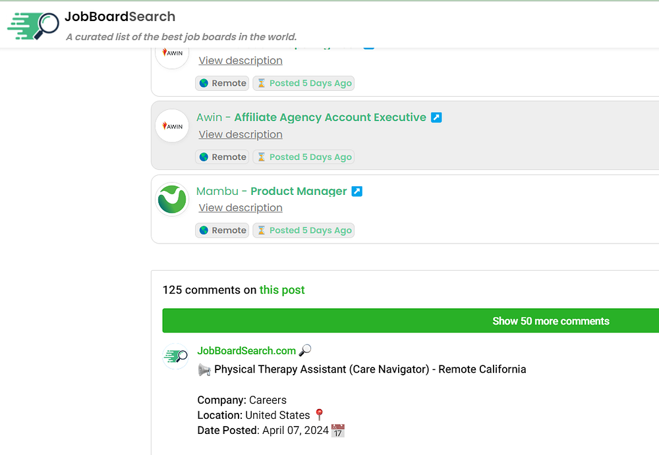Open the JobBoardSearch.com commenter link

tap(246, 351)
